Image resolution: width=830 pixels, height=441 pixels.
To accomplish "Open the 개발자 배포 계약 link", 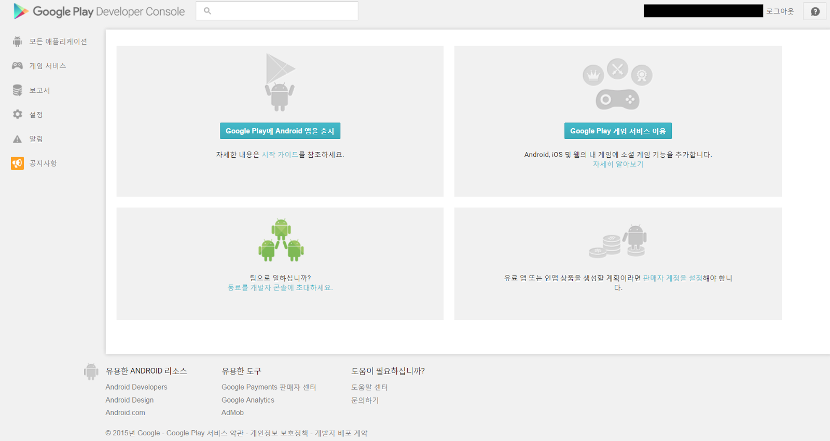I will (341, 433).
